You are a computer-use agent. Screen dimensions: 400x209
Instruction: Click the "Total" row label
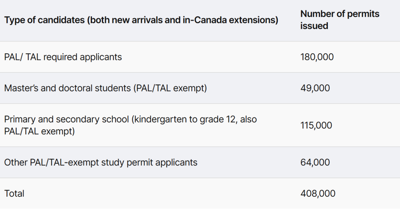pyautogui.click(x=14, y=193)
